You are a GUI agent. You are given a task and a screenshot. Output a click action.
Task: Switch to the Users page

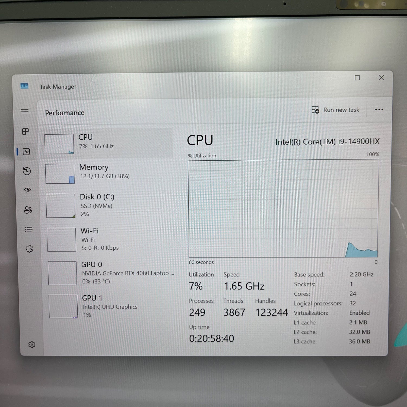coord(28,210)
